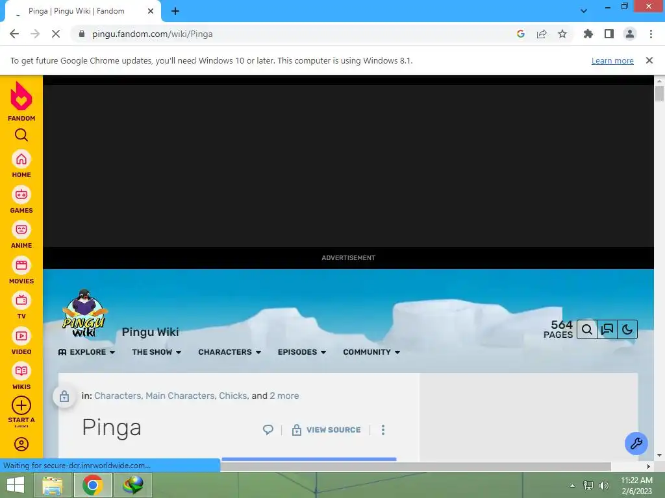Select the Pinga Pingu Wiki tab
Screen dimensions: 665x498
coord(82,11)
